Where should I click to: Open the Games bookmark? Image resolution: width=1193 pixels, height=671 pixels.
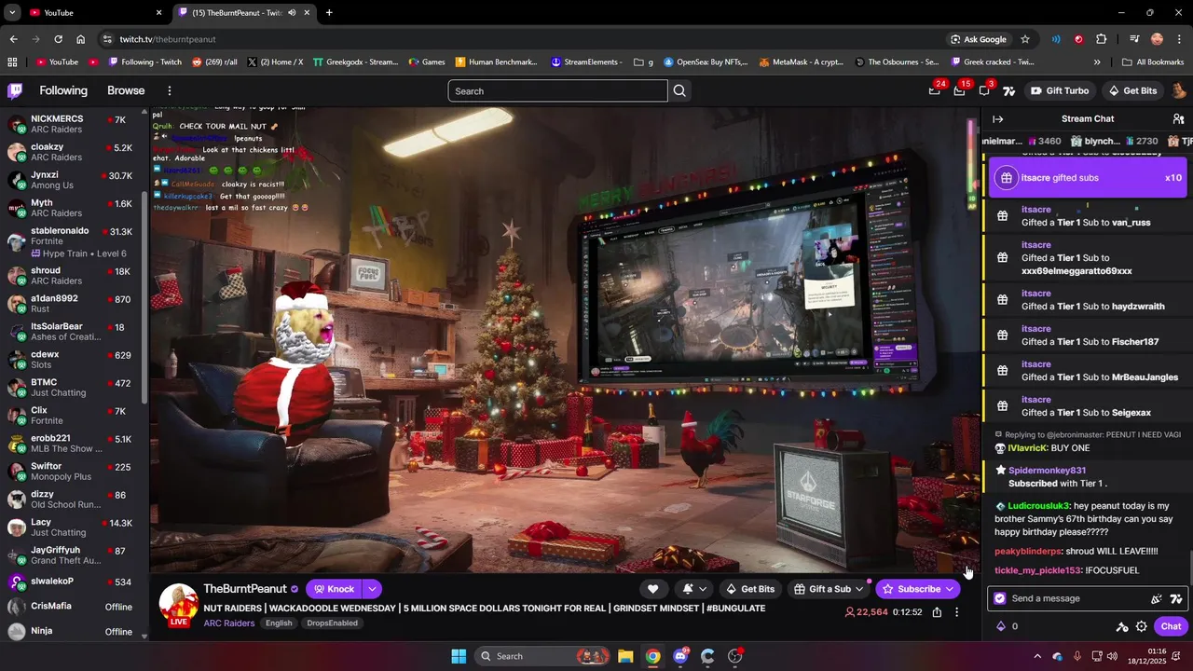(x=426, y=62)
